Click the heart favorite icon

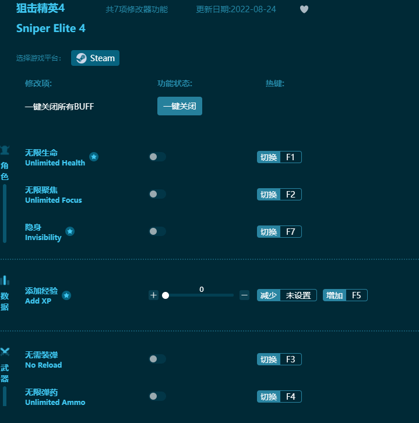coord(304,9)
